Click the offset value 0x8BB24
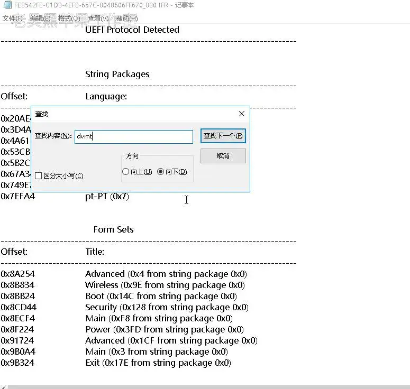410x389 pixels. (x=17, y=296)
